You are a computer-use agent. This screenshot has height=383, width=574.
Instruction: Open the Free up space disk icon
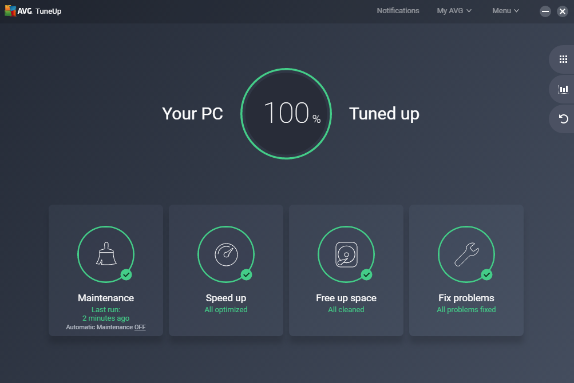pos(346,254)
